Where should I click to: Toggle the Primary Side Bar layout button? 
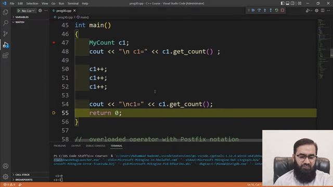pos(283,4)
